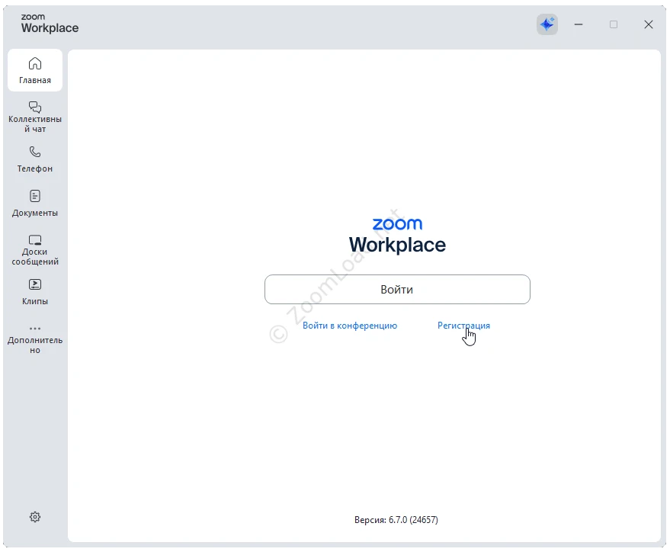Click the blue zoom wordmark in center
The image size is (670, 552).
point(397,224)
